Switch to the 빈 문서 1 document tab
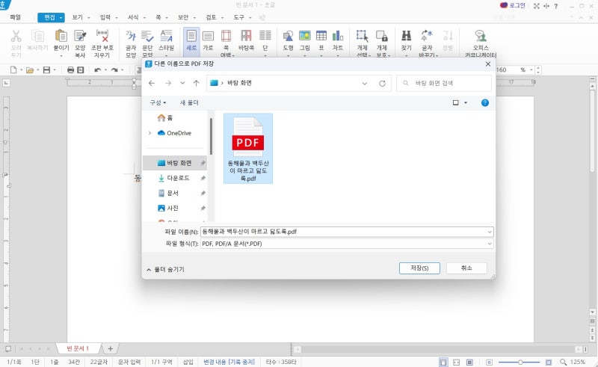This screenshot has width=598, height=367. pyautogui.click(x=78, y=348)
